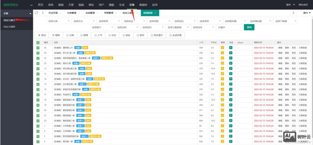Toggle the select-all checkbox in table header
Screen dimensions: 313x145
38,43
